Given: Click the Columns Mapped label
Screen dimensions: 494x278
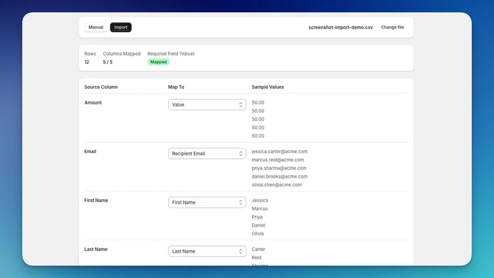Looking at the screenshot, I should [x=122, y=54].
